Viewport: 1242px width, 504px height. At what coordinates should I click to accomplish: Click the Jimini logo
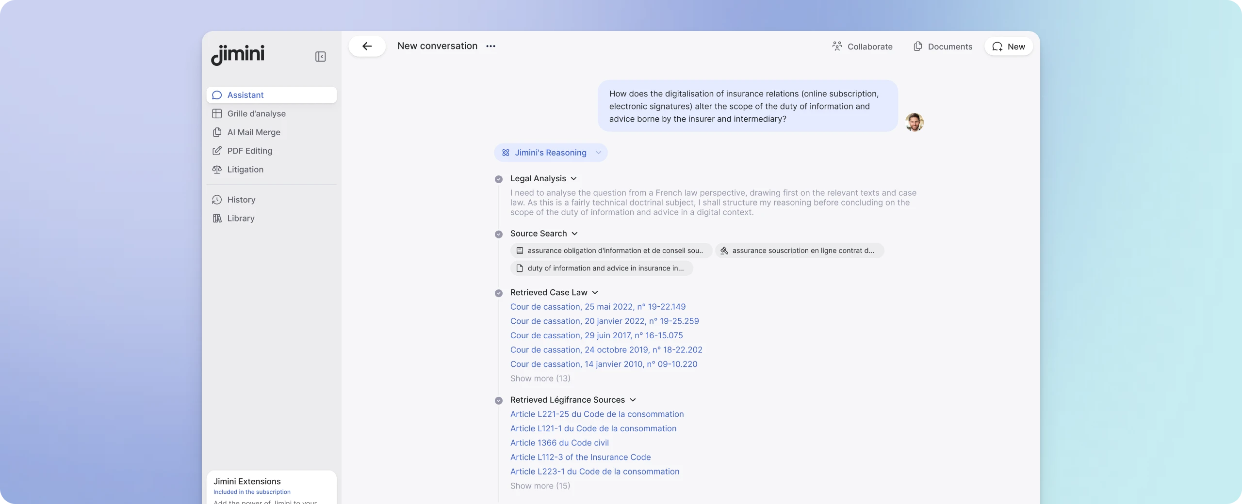click(x=238, y=55)
